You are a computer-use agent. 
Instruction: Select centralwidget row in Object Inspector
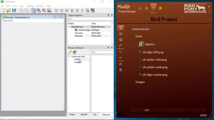(89, 30)
